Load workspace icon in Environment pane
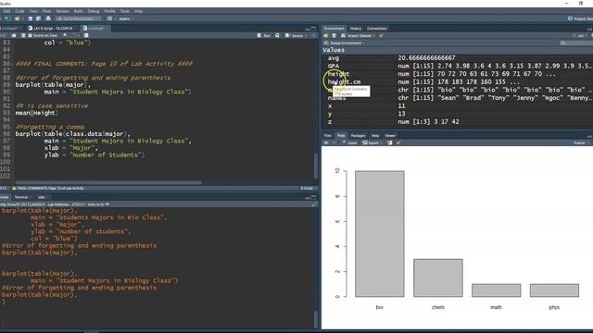This screenshot has height=333, width=593. [x=325, y=35]
